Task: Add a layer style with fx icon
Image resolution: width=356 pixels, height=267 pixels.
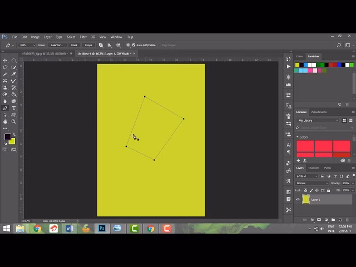Action: tap(312, 220)
